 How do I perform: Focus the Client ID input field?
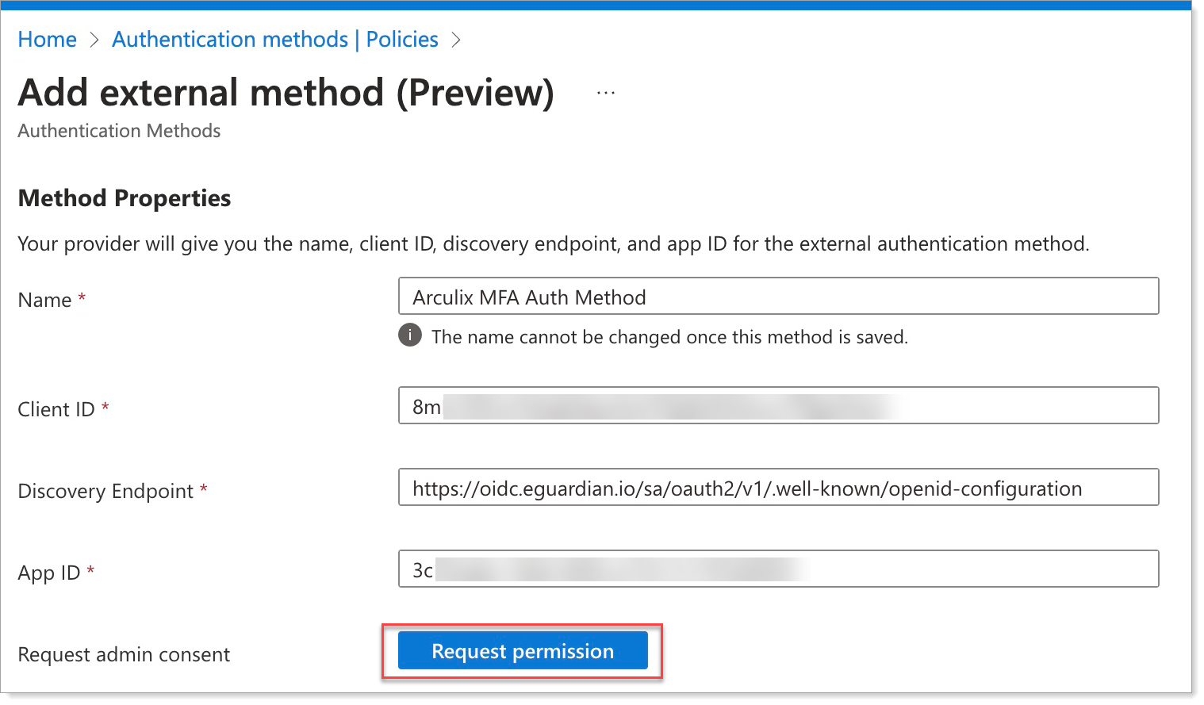click(778, 405)
